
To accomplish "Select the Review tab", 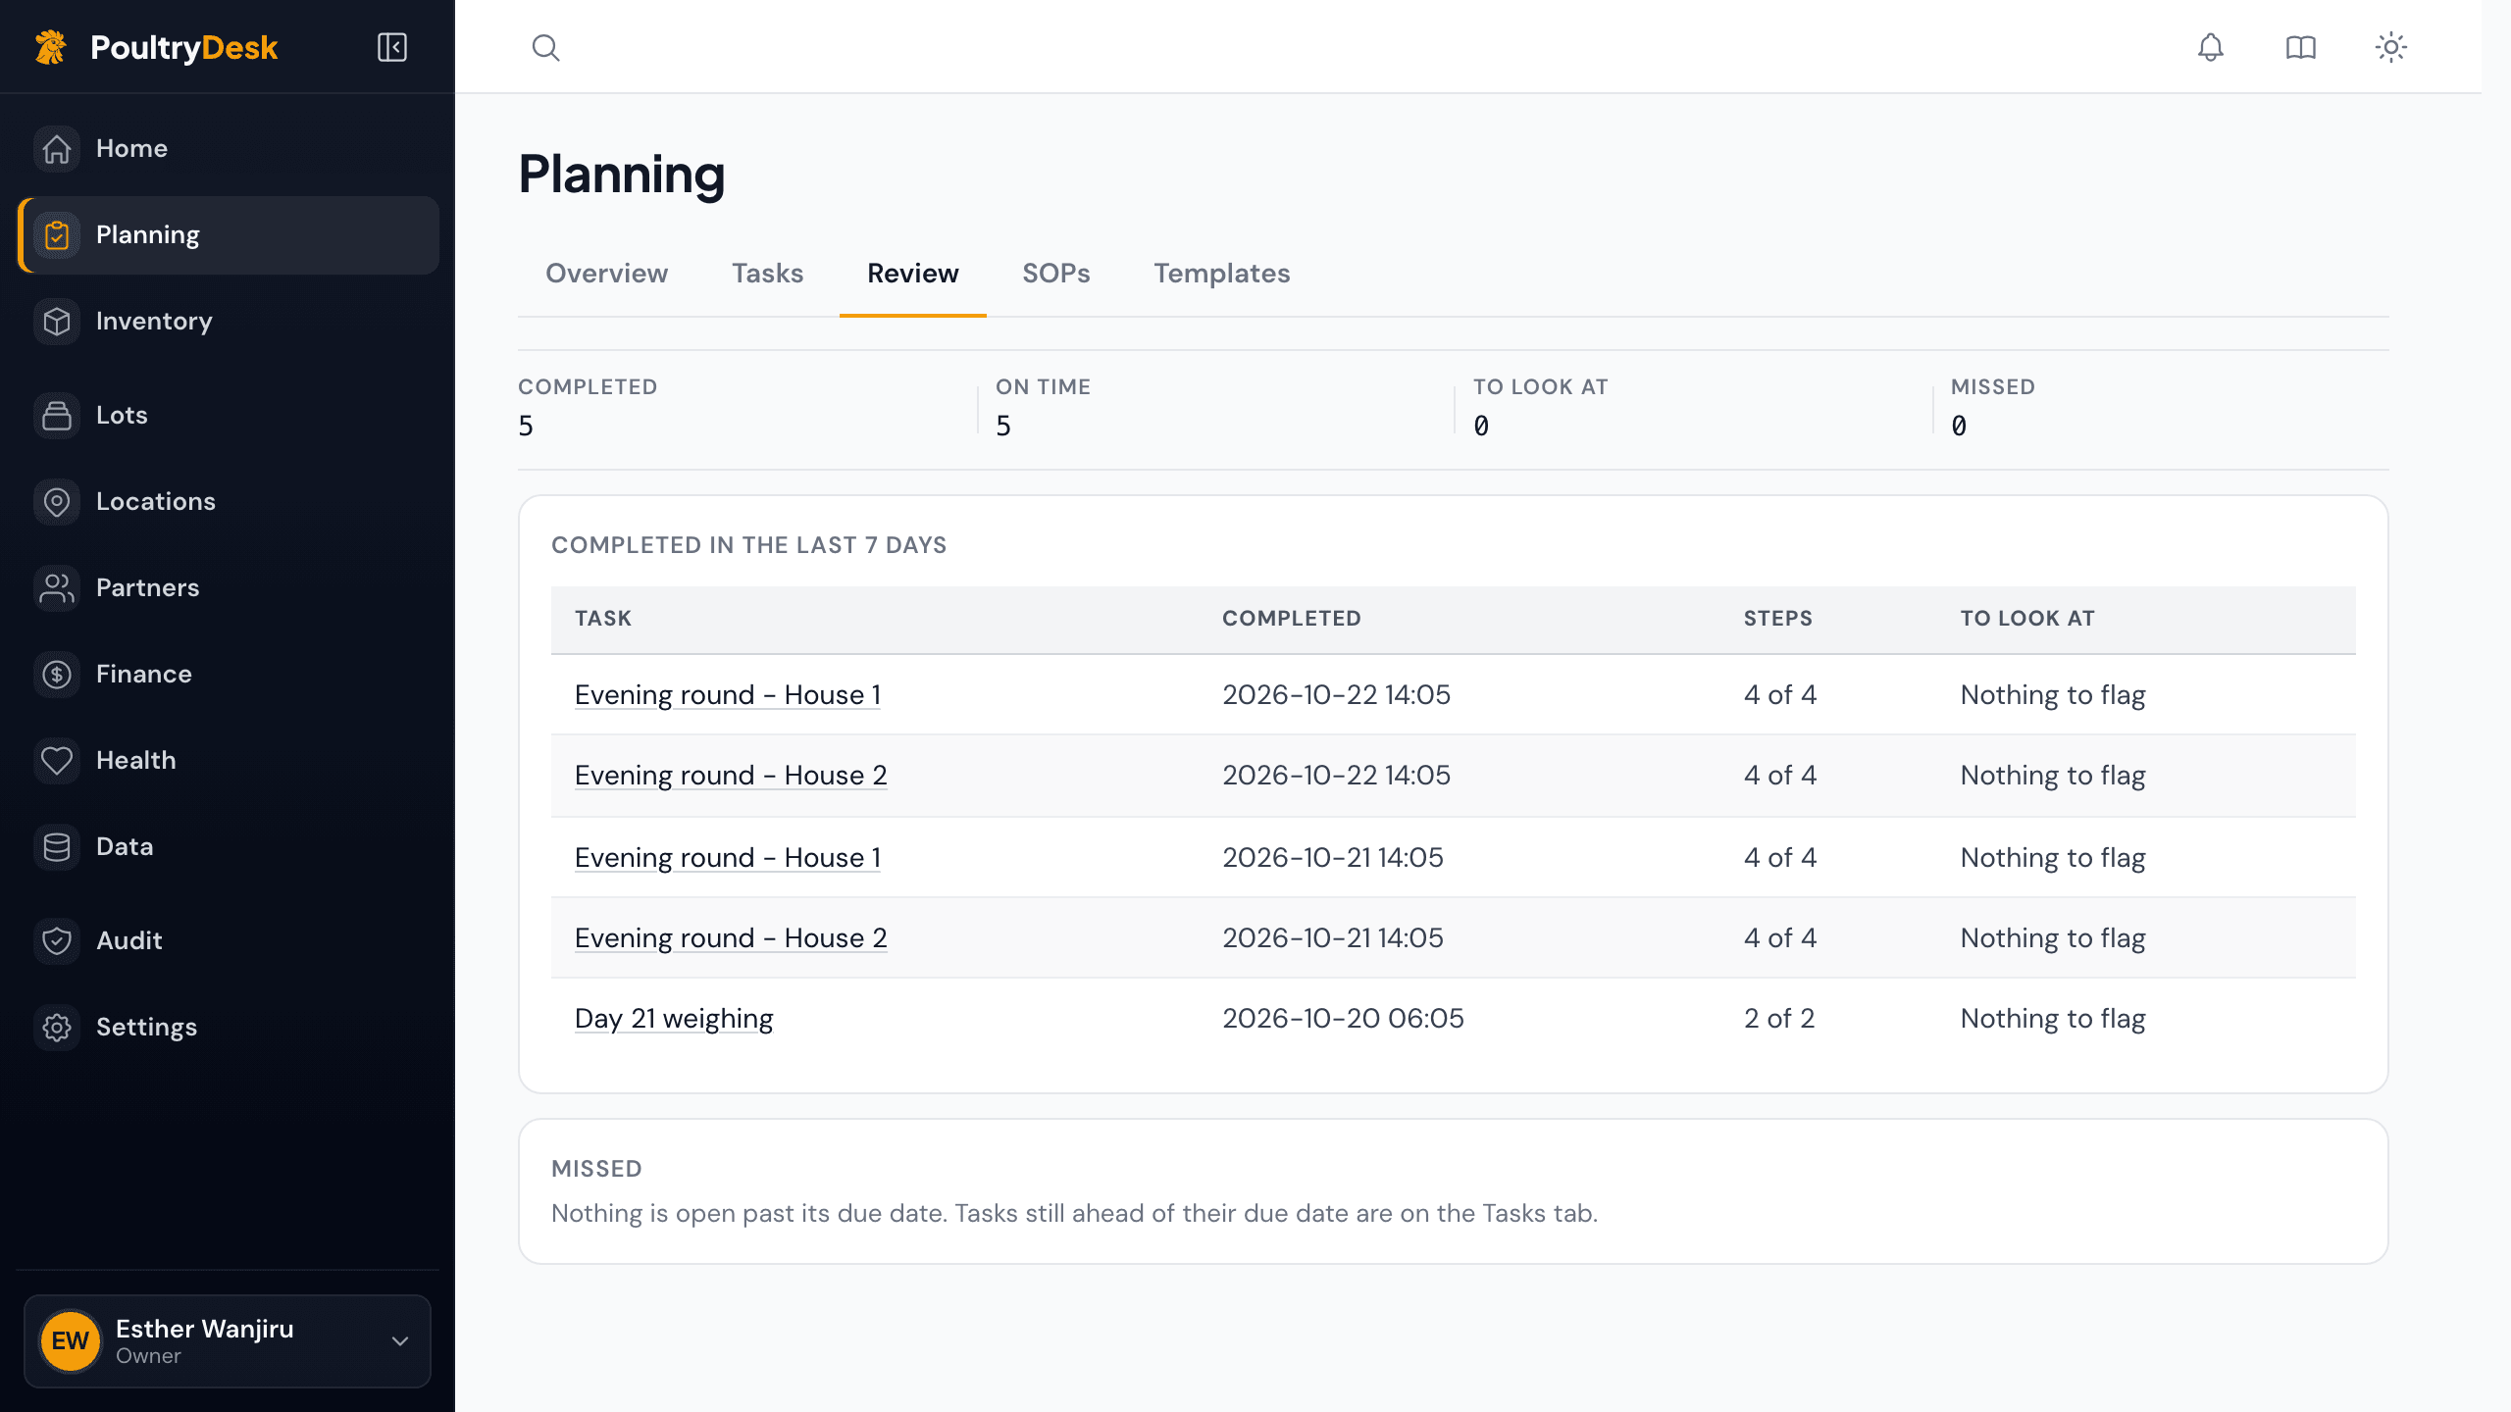I will click(x=912, y=274).
